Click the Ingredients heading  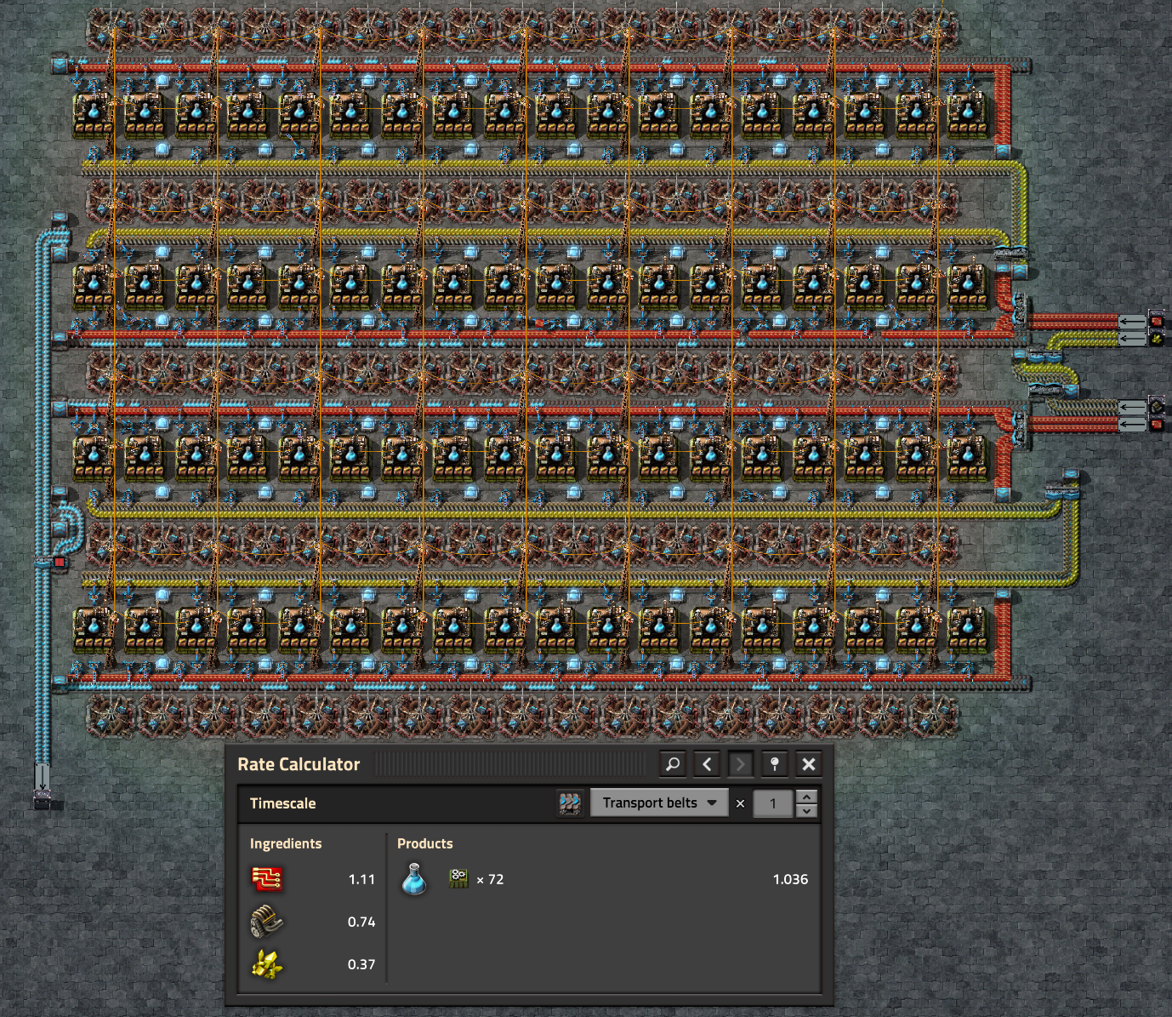pyautogui.click(x=286, y=843)
